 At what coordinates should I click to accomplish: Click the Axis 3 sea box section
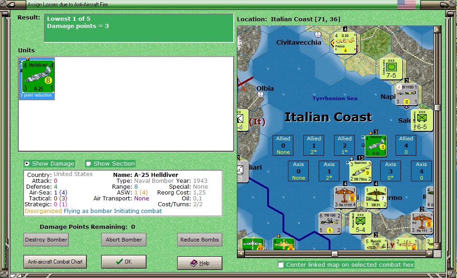(x=391, y=171)
